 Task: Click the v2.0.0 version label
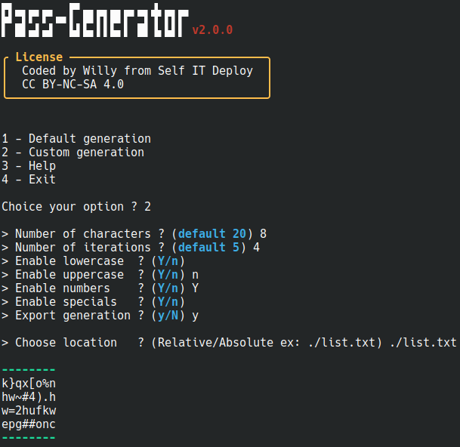point(212,30)
